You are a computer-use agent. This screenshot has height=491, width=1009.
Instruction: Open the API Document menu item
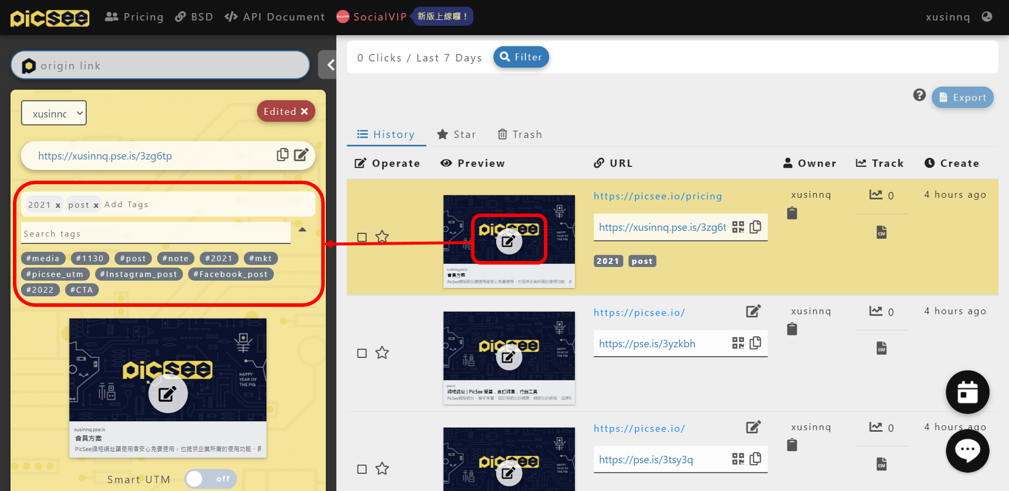[x=275, y=16]
